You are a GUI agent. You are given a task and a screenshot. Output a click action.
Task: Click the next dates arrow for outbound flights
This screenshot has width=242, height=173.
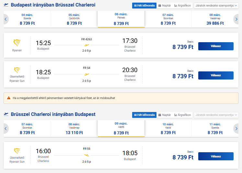click(x=236, y=19)
